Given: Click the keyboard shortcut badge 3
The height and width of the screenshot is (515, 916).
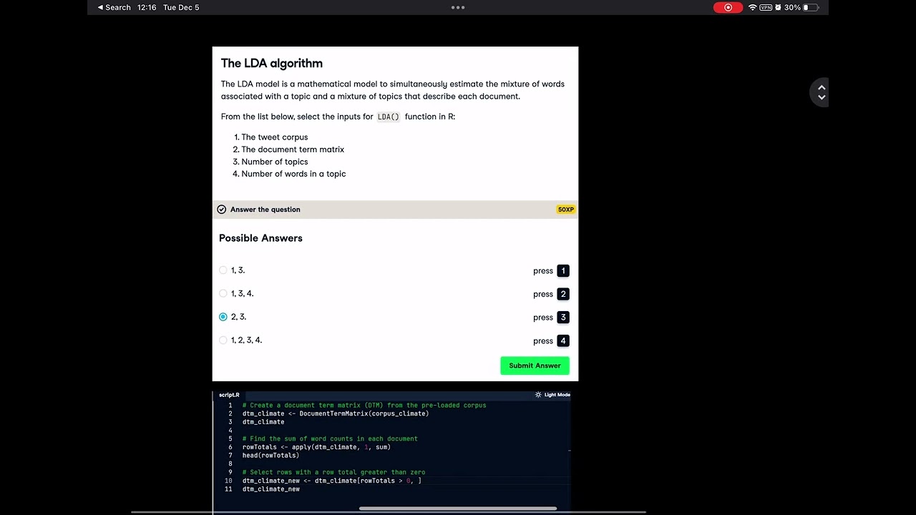Looking at the screenshot, I should pos(563,317).
